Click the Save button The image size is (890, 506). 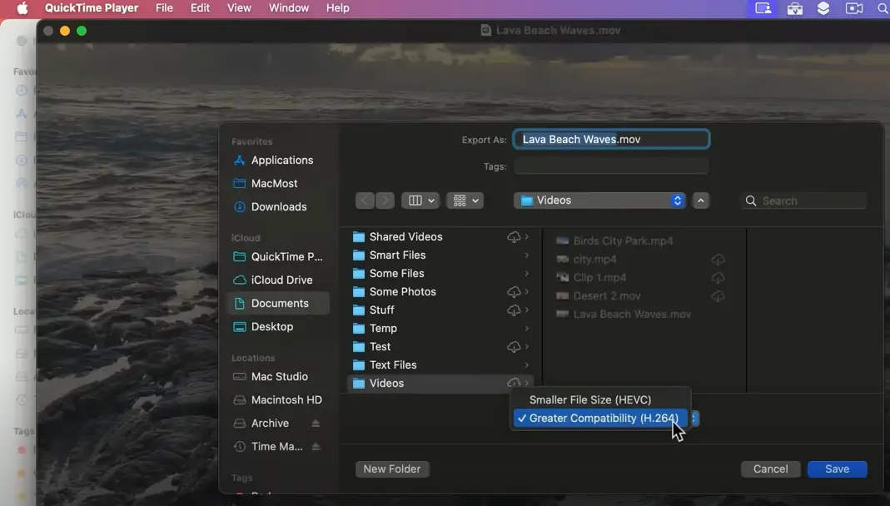click(837, 469)
